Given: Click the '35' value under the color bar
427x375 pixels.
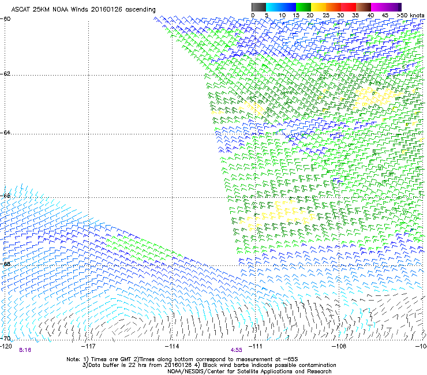Looking at the screenshot, I should click(355, 16).
